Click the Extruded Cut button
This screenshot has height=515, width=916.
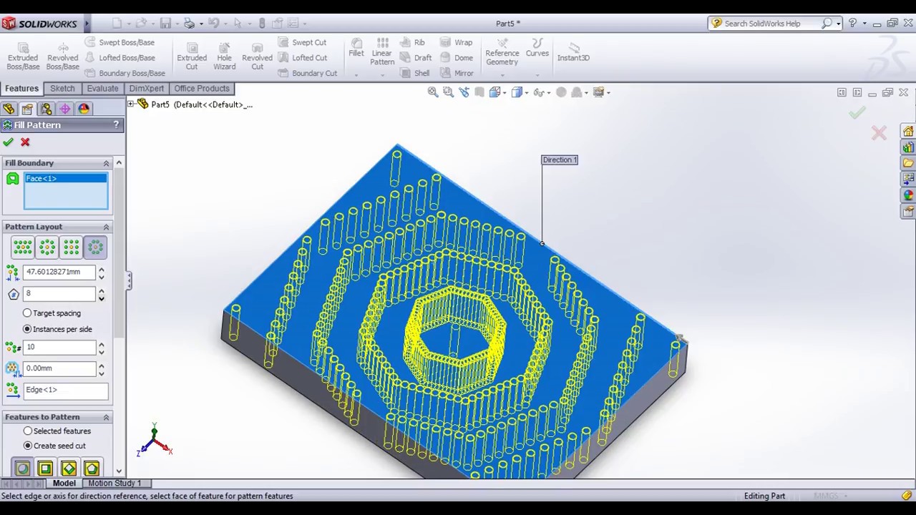[192, 55]
